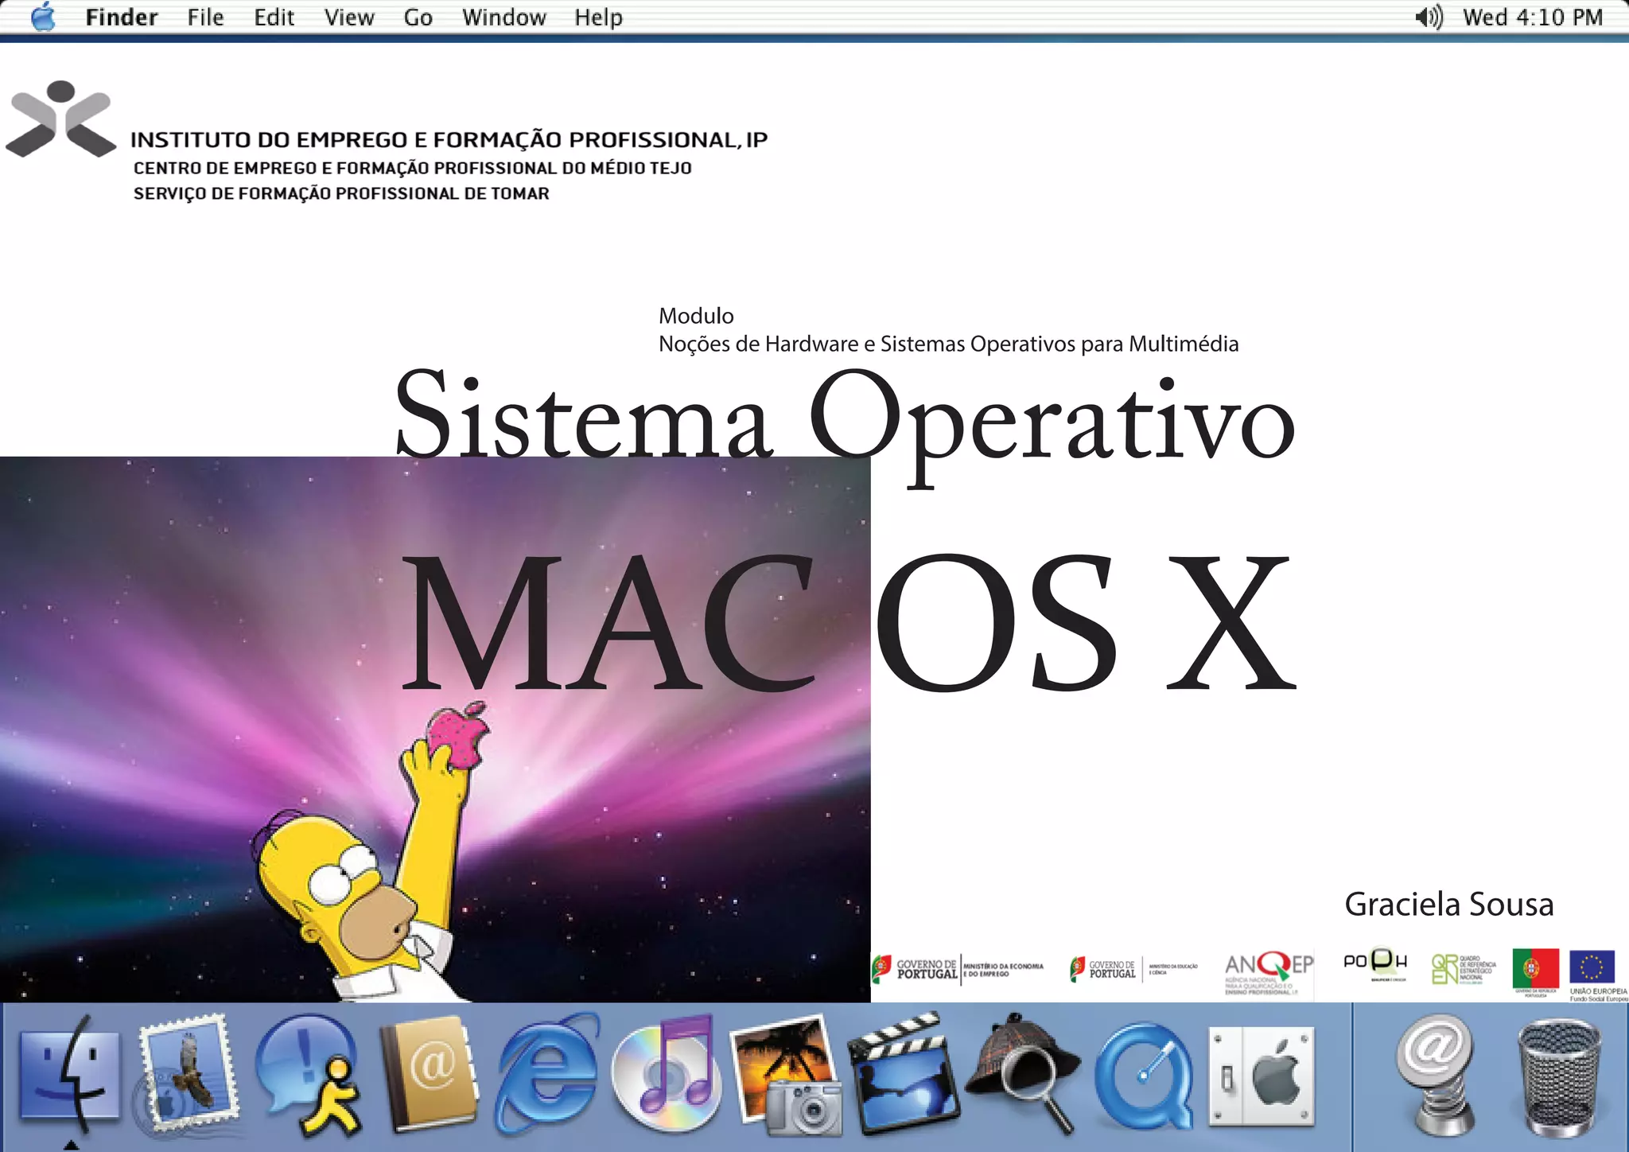Viewport: 1629px width, 1152px height.
Task: Open the File menu
Action: (205, 17)
